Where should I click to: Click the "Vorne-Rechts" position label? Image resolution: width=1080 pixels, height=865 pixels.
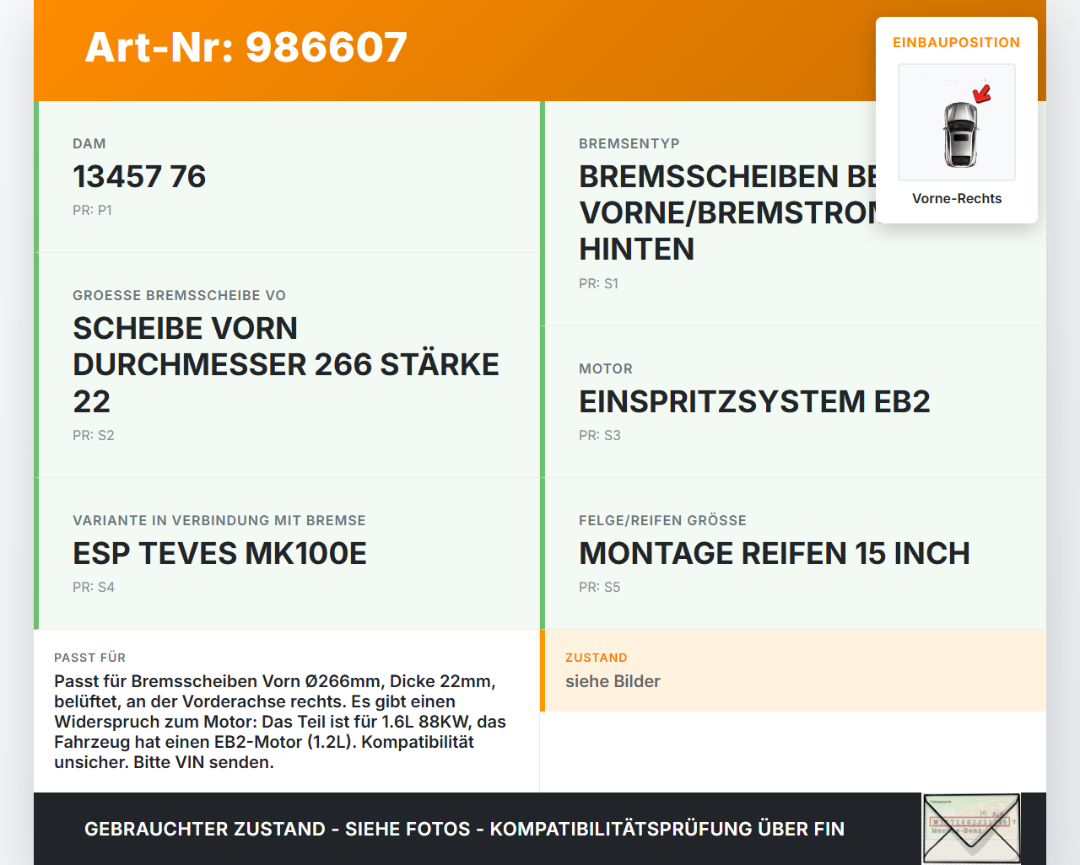pyautogui.click(x=956, y=198)
